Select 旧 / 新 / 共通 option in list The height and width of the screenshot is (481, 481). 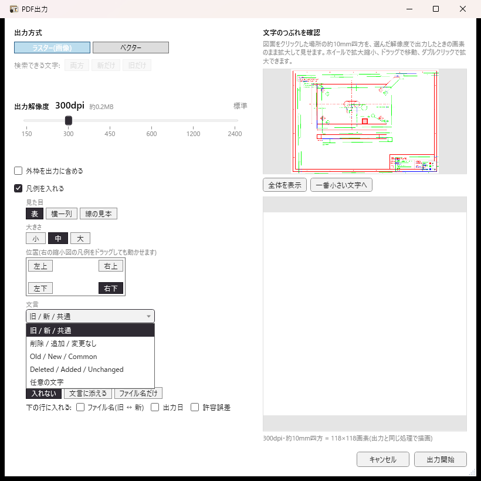[90, 330]
